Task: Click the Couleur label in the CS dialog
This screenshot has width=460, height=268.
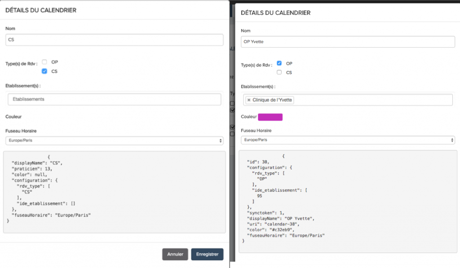Action: [x=13, y=117]
